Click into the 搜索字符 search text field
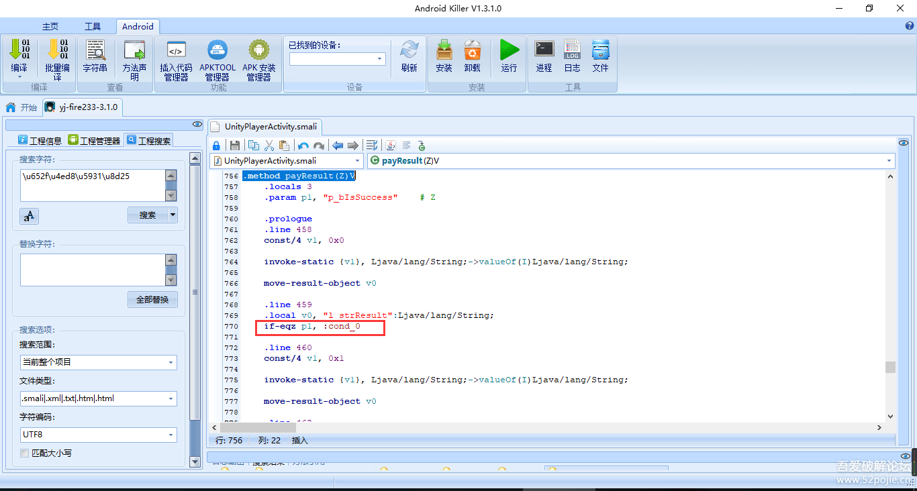This screenshot has width=917, height=491. [x=93, y=185]
